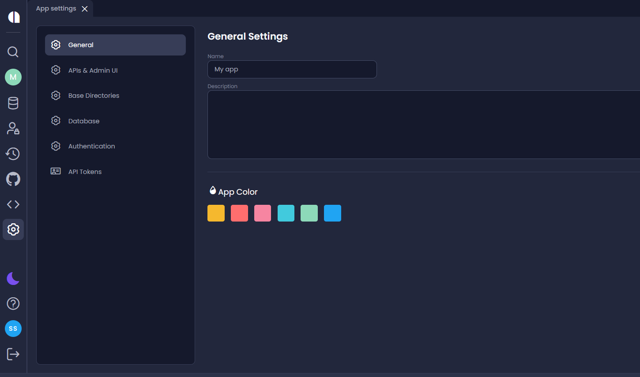This screenshot has width=640, height=377.
Task: Choose the mint green app color swatch
Action: (x=309, y=213)
